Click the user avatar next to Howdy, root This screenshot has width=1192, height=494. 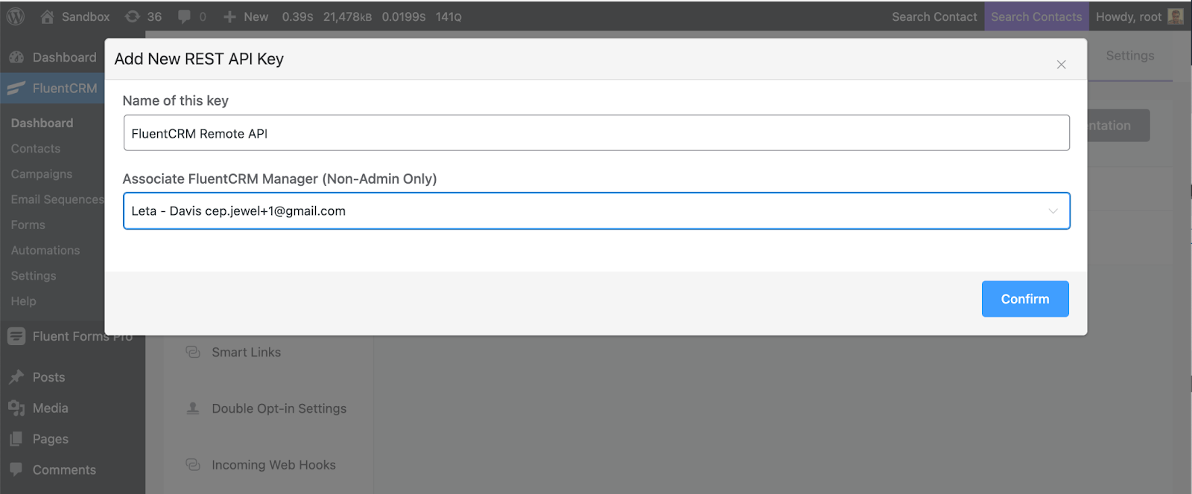1176,16
